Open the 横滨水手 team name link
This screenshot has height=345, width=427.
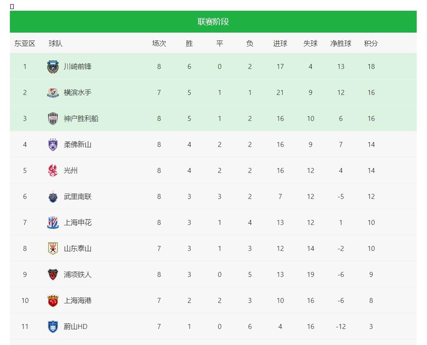pyautogui.click(x=77, y=92)
